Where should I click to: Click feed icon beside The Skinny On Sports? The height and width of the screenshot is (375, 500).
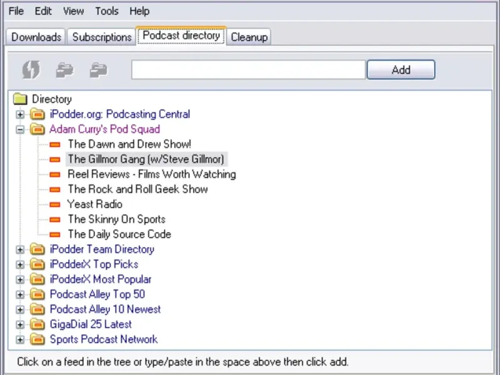(55, 219)
